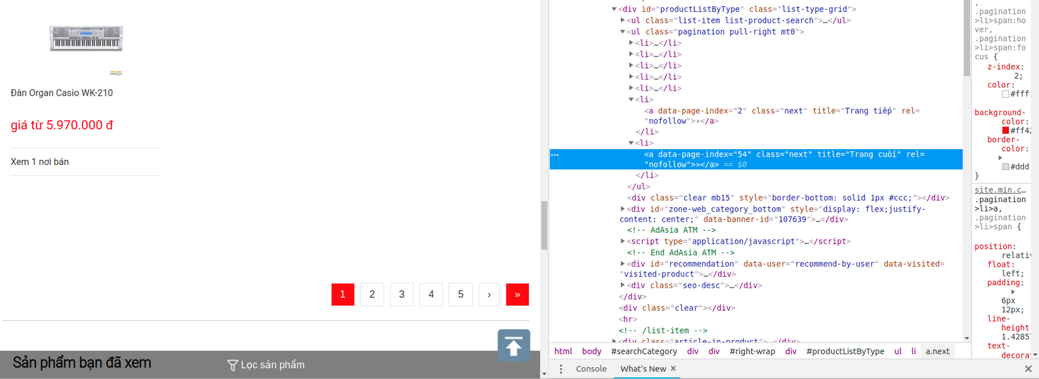Expand the third collapsed li node
The width and height of the screenshot is (1039, 379).
click(631, 65)
